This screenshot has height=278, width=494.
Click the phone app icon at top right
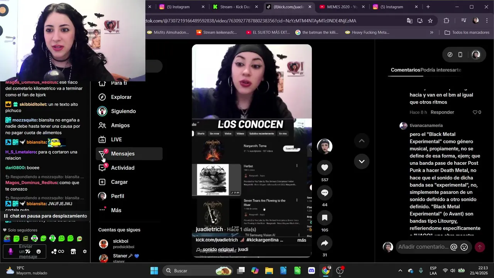(460, 55)
